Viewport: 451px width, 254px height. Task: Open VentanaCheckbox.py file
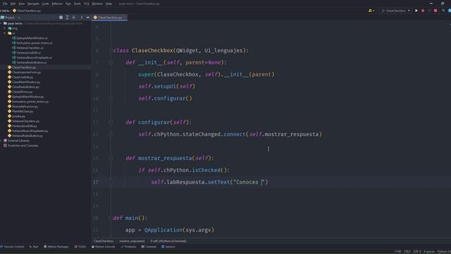[23, 121]
